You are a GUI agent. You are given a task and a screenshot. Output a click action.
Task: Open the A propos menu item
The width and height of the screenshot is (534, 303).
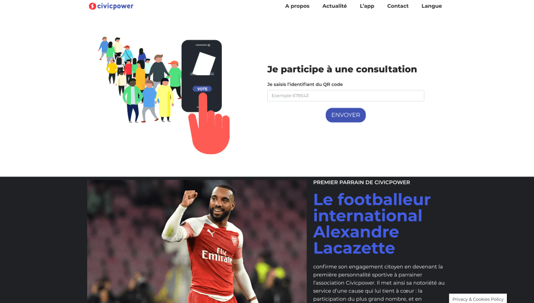coord(298,6)
